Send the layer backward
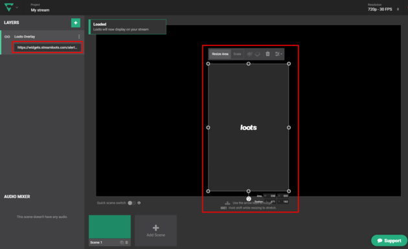 pos(258,54)
